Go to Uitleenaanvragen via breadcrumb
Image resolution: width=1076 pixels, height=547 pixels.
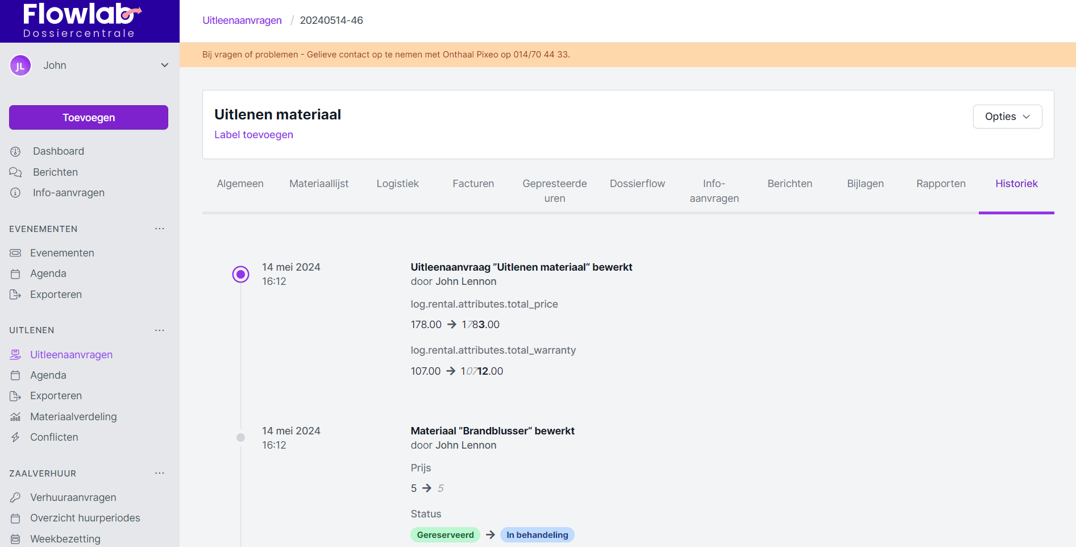[242, 20]
